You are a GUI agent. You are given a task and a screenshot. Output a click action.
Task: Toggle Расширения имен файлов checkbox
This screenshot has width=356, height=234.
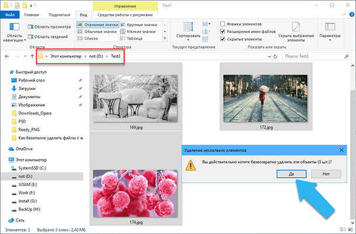(x=224, y=31)
